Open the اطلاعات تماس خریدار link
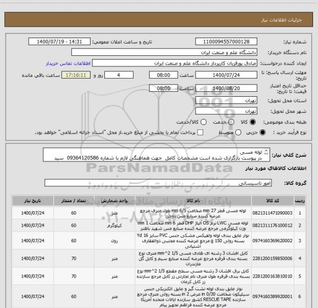Screen dimensions: 318x308 click(x=68, y=64)
